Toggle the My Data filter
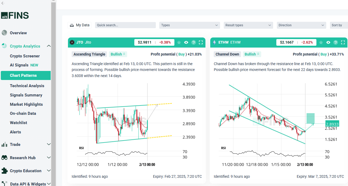Screen dimensions: 348x186 point(80,25)
